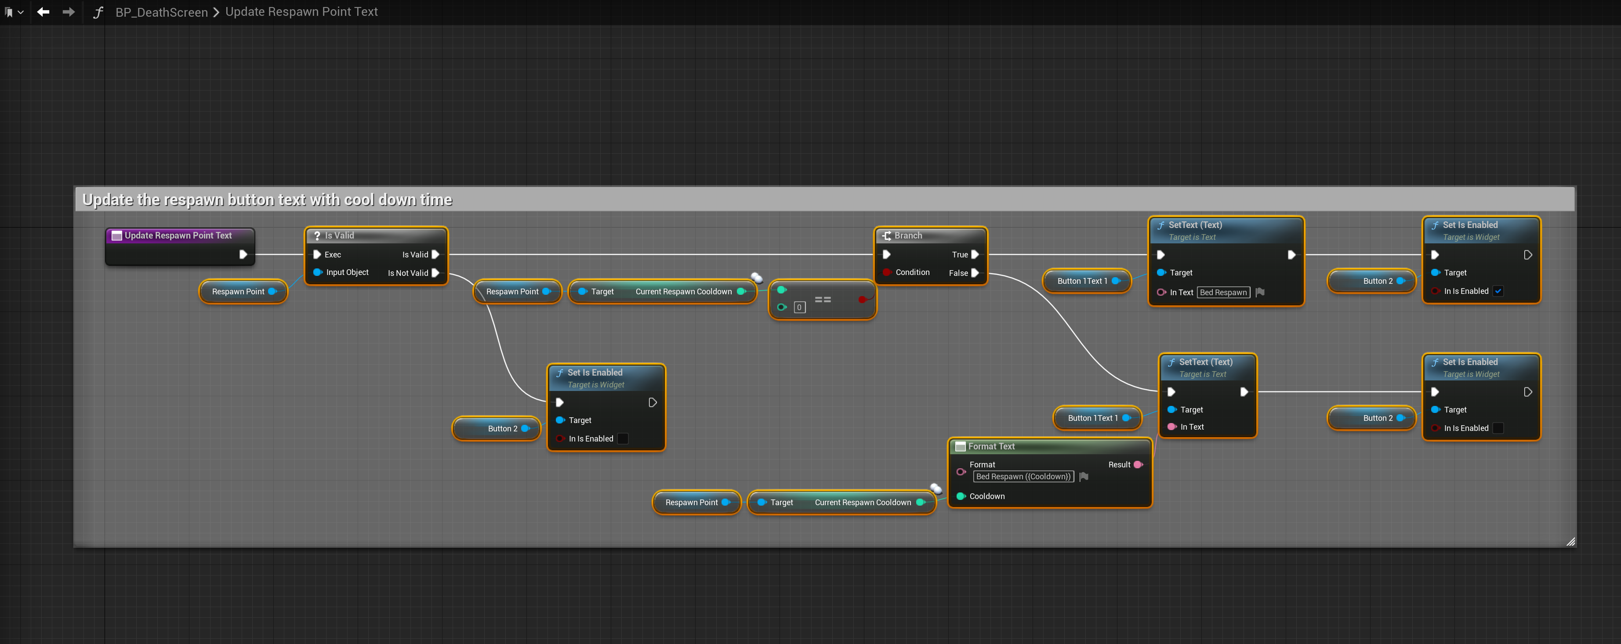Open the bookmarks dropdown at top left

13,12
